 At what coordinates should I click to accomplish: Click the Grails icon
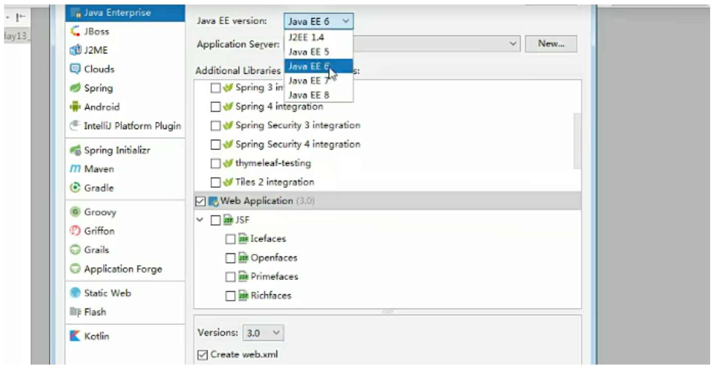coord(75,250)
